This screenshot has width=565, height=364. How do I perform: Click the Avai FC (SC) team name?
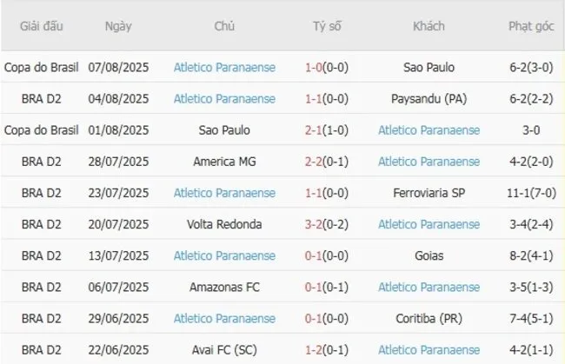(224, 349)
